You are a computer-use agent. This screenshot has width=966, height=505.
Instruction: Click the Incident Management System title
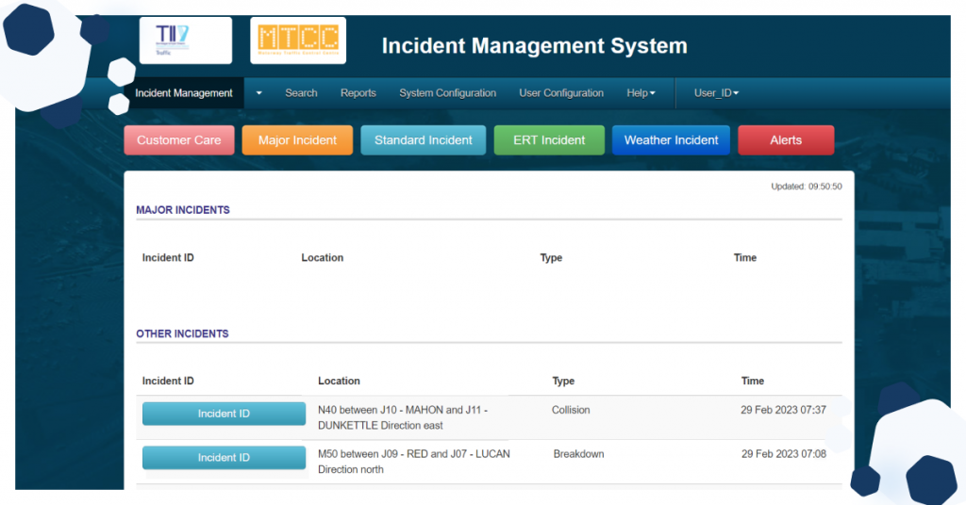534,45
